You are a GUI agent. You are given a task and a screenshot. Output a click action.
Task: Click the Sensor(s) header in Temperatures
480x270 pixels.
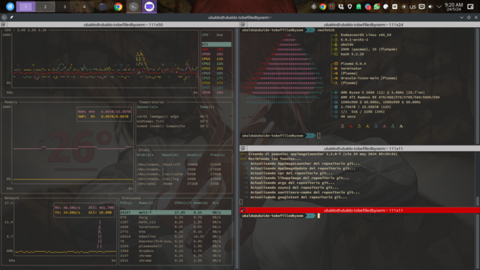point(148,106)
